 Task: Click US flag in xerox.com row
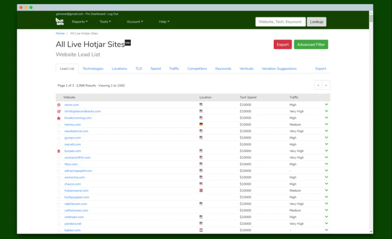(201, 105)
